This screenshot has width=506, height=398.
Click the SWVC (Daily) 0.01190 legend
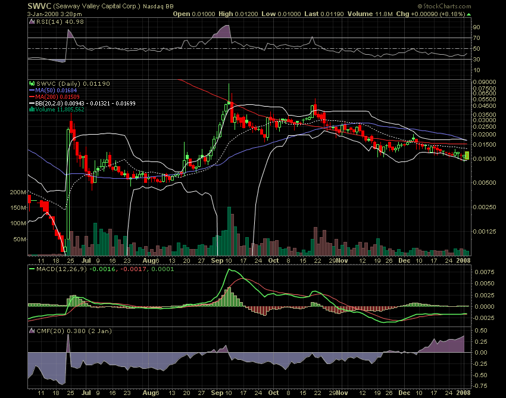click(73, 83)
